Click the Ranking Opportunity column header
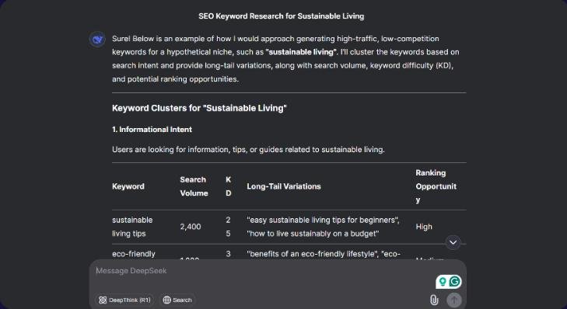Screen dimensions: 567x309 tap(436, 186)
